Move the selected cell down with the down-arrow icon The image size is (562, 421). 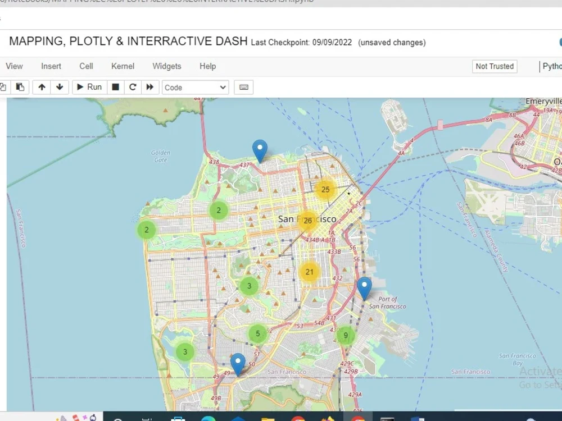[60, 87]
